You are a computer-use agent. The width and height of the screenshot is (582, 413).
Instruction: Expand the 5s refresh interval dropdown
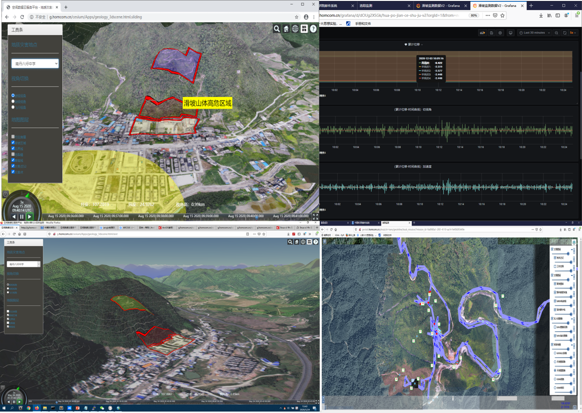(x=573, y=33)
